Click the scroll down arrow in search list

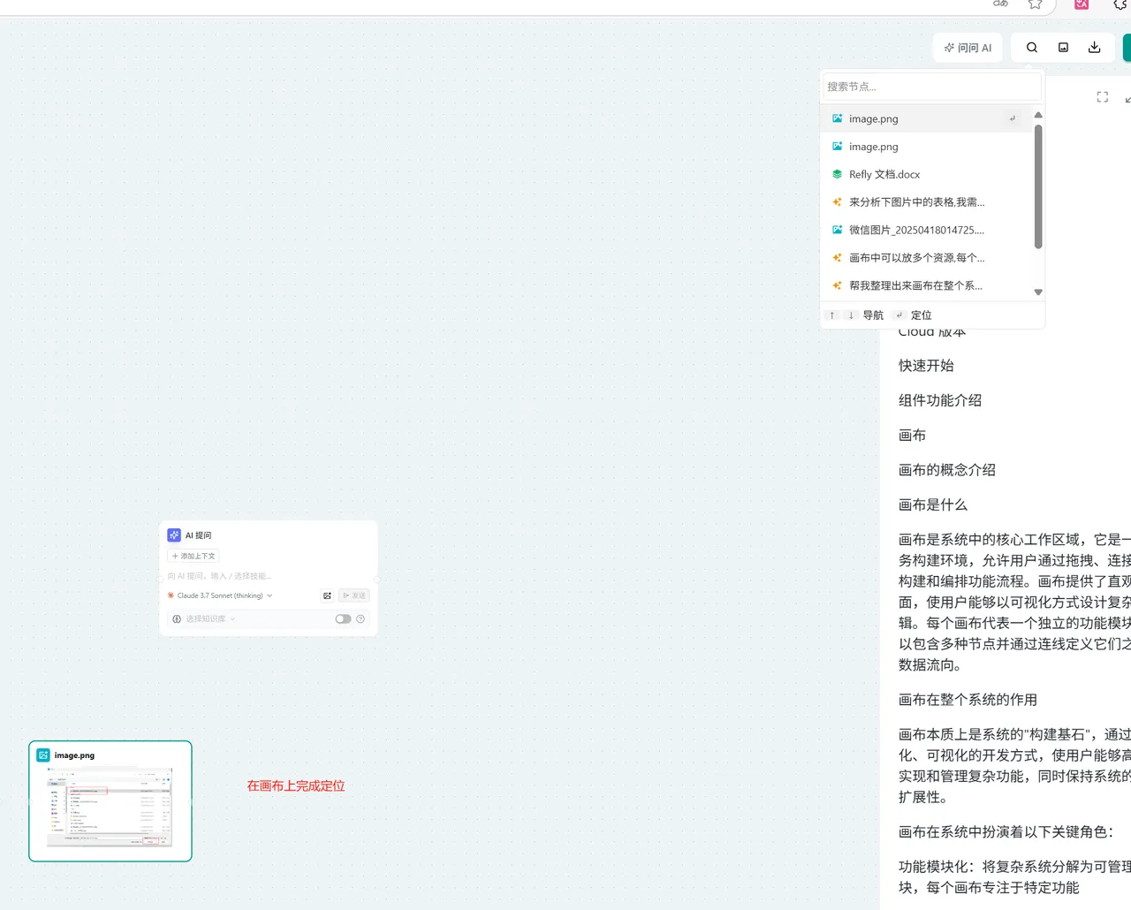(1038, 292)
